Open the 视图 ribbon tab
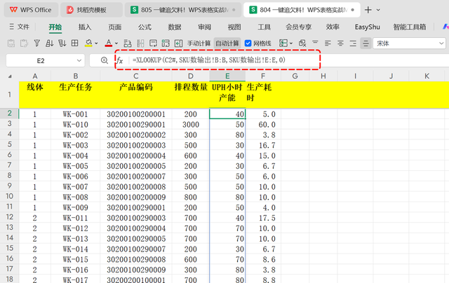 coord(234,27)
